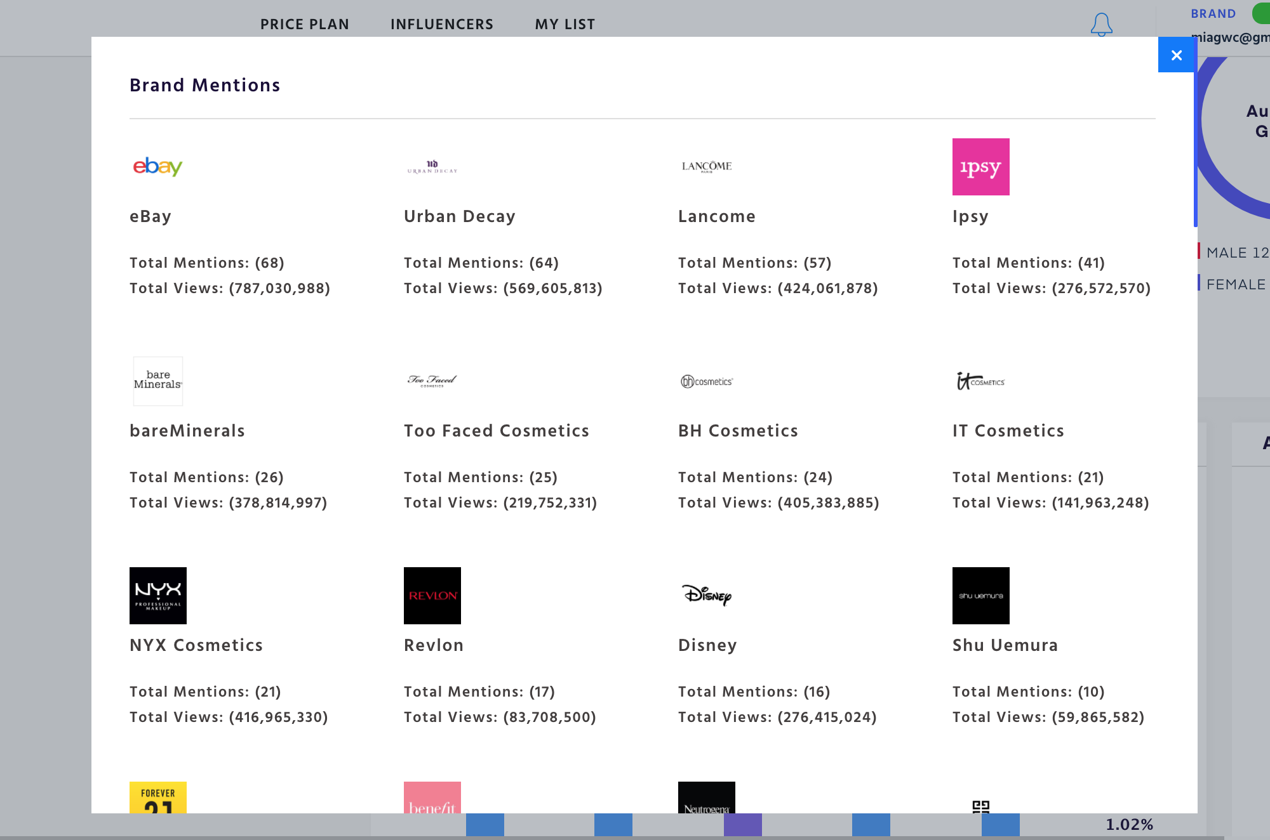Click the NYX Professional Makeup logo
The image size is (1270, 840).
point(157,595)
